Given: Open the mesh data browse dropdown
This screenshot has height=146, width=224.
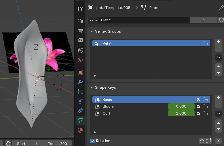Looking at the screenshot, I should [93, 20].
